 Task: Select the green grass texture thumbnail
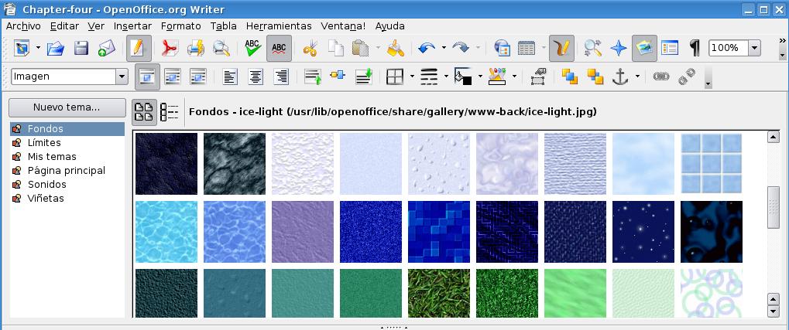pyautogui.click(x=438, y=293)
